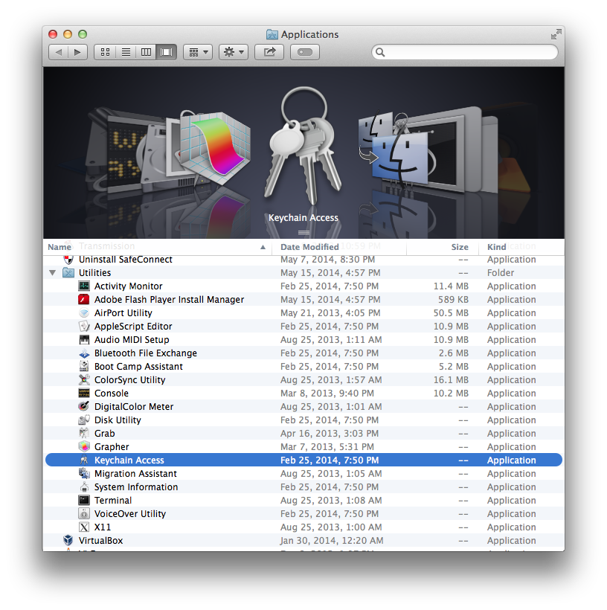607x610 pixels.
Task: Click the System Information icon
Action: 84,487
